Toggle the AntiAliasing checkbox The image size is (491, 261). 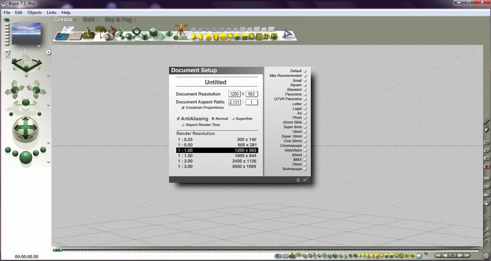[x=178, y=118]
